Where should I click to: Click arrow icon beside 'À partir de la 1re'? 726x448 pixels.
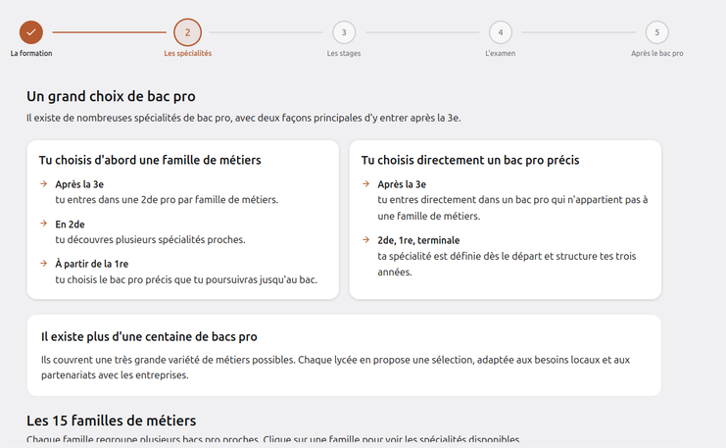43,263
